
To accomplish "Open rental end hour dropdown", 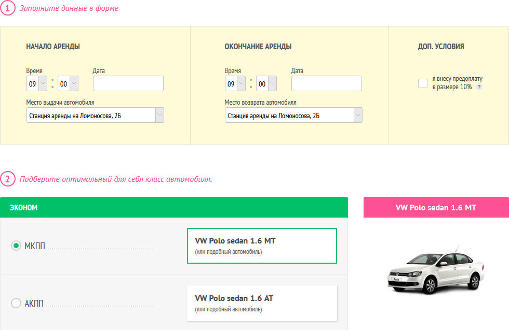I will pyautogui.click(x=235, y=83).
